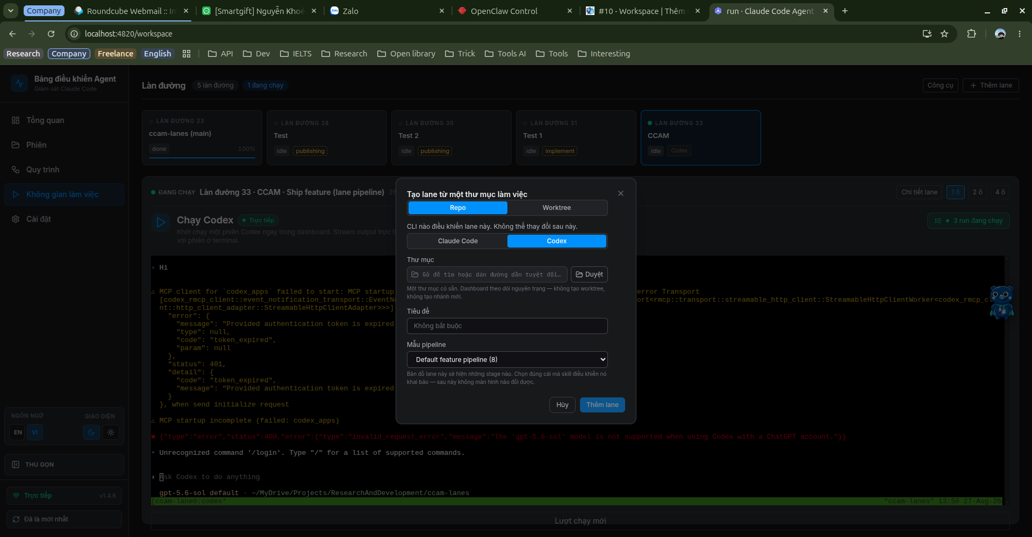Click the Thêm lane button in header
Image resolution: width=1032 pixels, height=537 pixels.
click(991, 85)
